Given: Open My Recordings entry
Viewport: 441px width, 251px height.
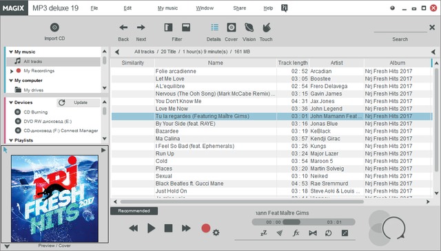Looking at the screenshot, I should pos(39,71).
